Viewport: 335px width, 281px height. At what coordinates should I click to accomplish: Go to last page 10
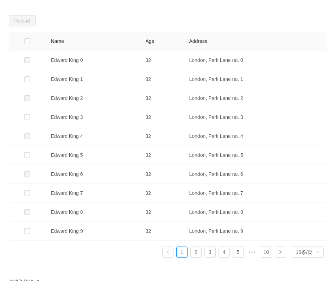click(x=266, y=252)
